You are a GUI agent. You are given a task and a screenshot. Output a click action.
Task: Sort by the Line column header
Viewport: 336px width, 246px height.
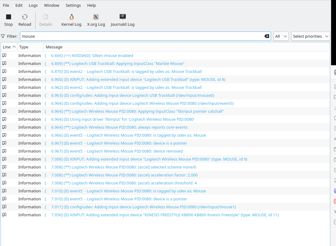click(9, 47)
